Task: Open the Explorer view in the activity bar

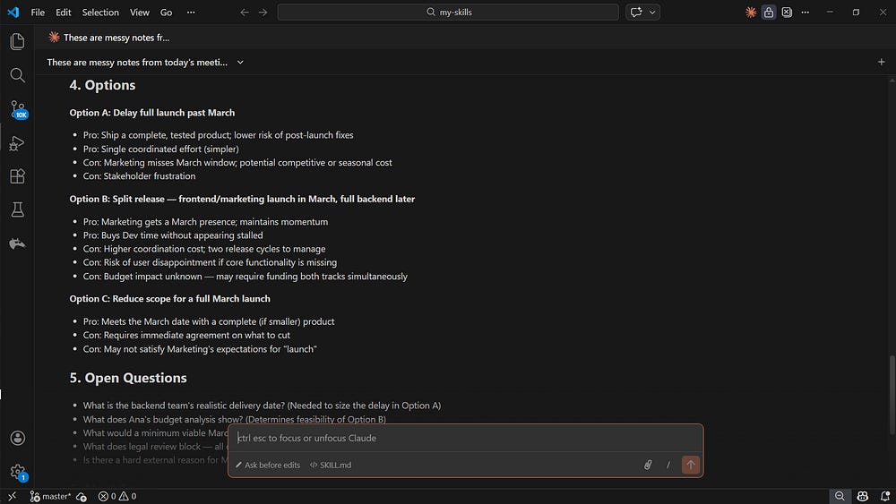Action: tap(17, 41)
